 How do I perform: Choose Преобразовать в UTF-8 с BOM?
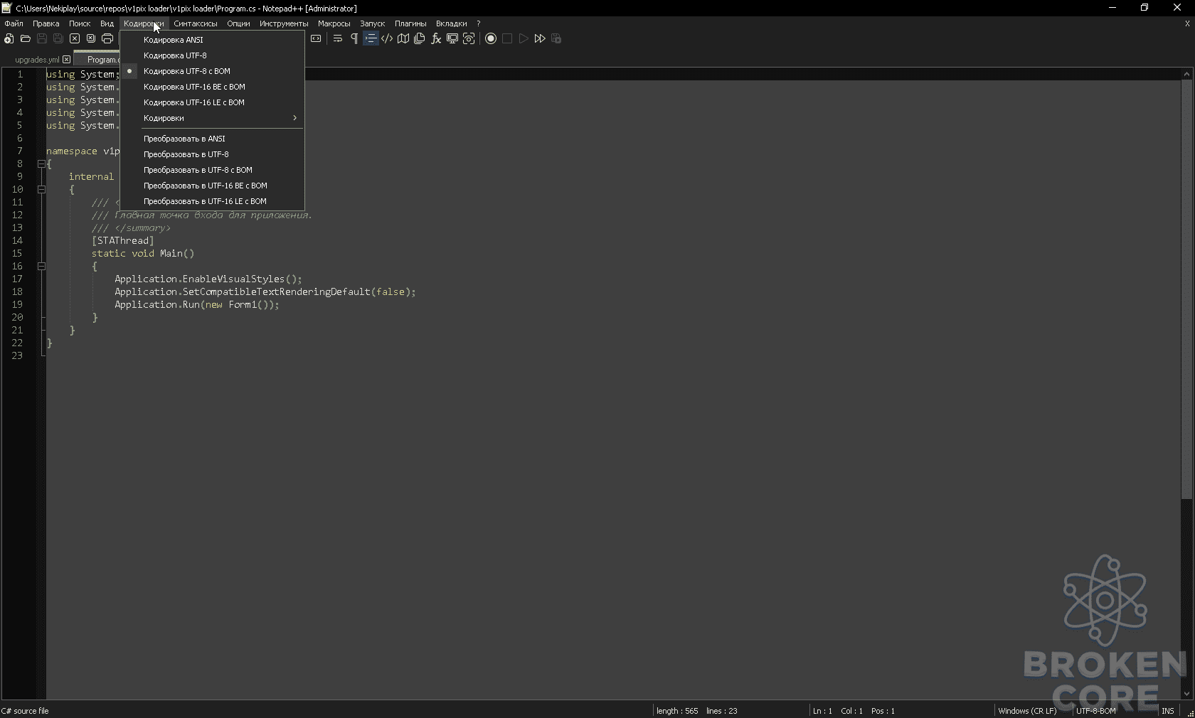tap(213, 170)
